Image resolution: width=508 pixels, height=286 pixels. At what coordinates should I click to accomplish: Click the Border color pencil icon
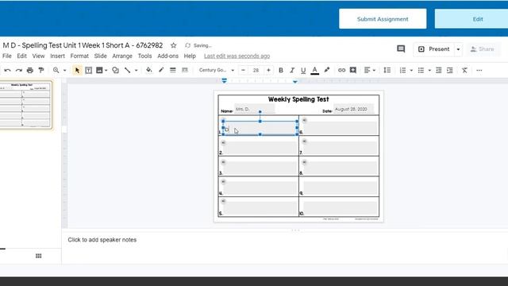coord(161,71)
